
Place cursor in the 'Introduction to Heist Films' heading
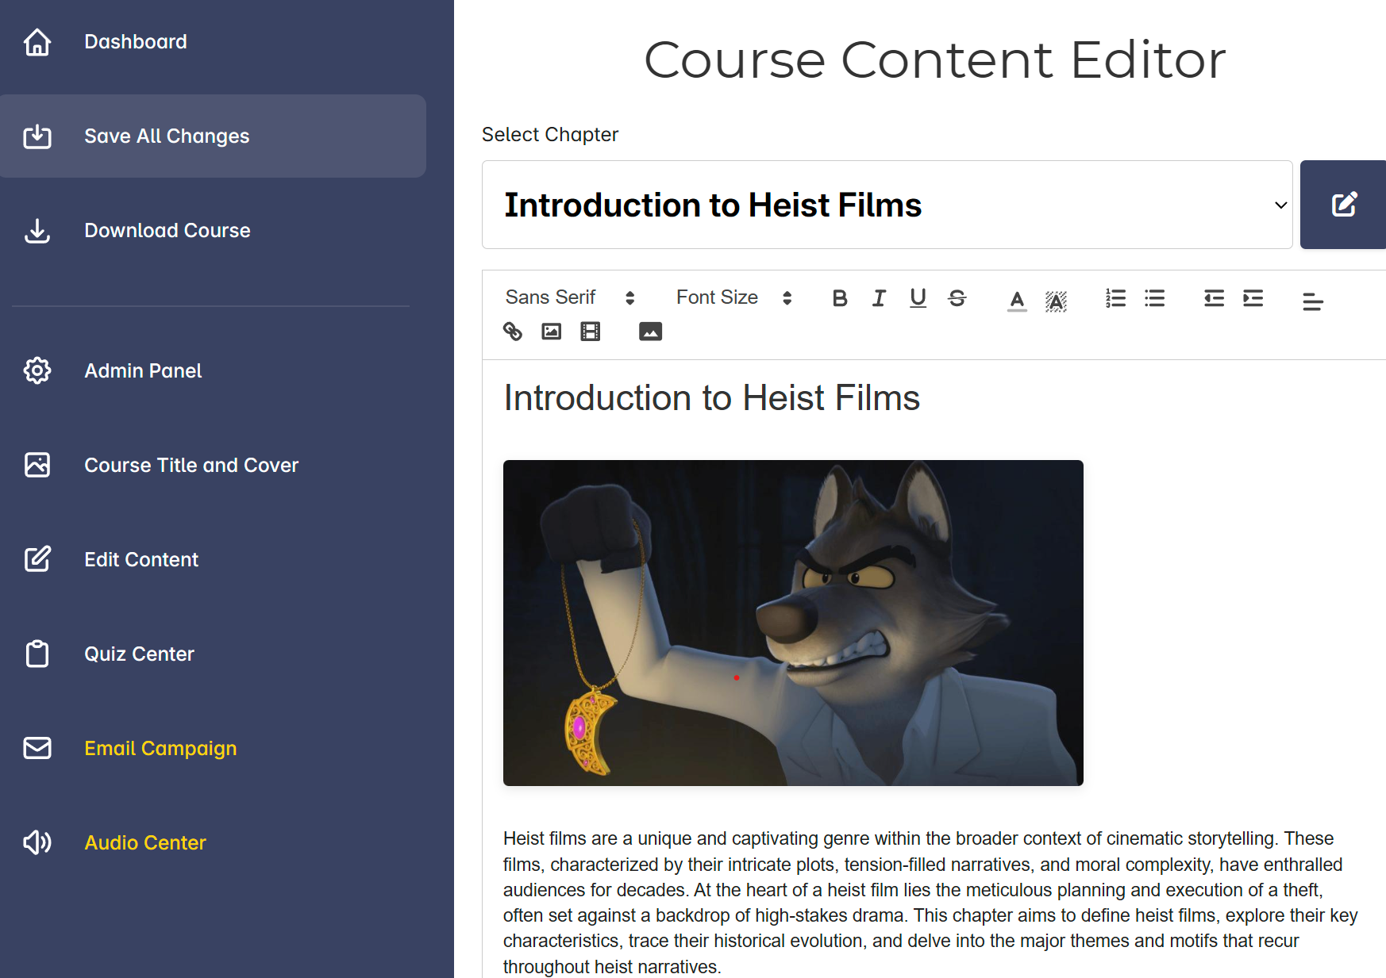712,397
